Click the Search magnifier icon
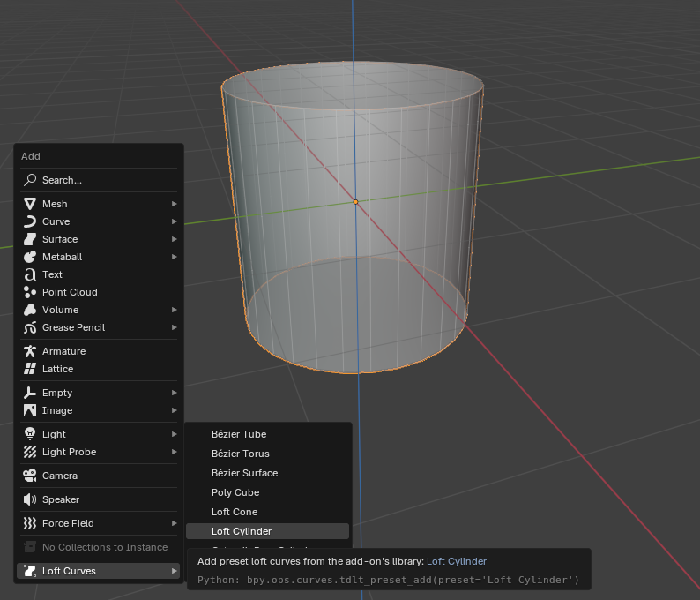The image size is (700, 600). pyautogui.click(x=30, y=180)
